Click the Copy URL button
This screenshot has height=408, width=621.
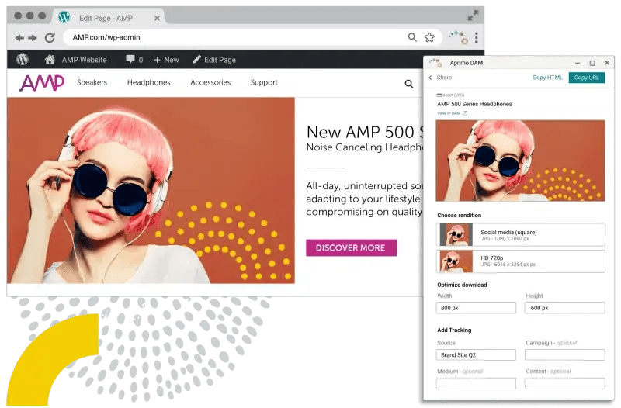[x=586, y=78]
